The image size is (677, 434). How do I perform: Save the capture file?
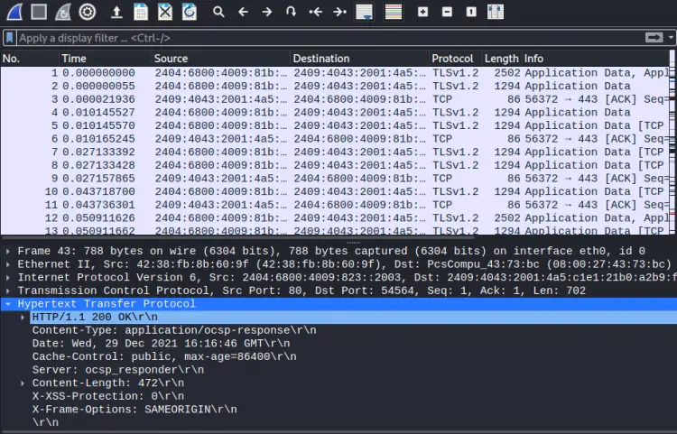point(141,12)
